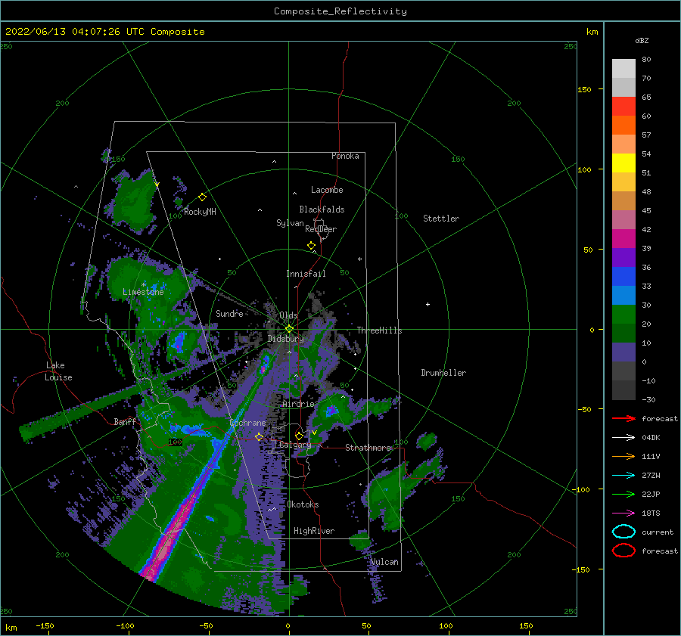
Task: Click the HighRiver label
Action: click(x=314, y=531)
